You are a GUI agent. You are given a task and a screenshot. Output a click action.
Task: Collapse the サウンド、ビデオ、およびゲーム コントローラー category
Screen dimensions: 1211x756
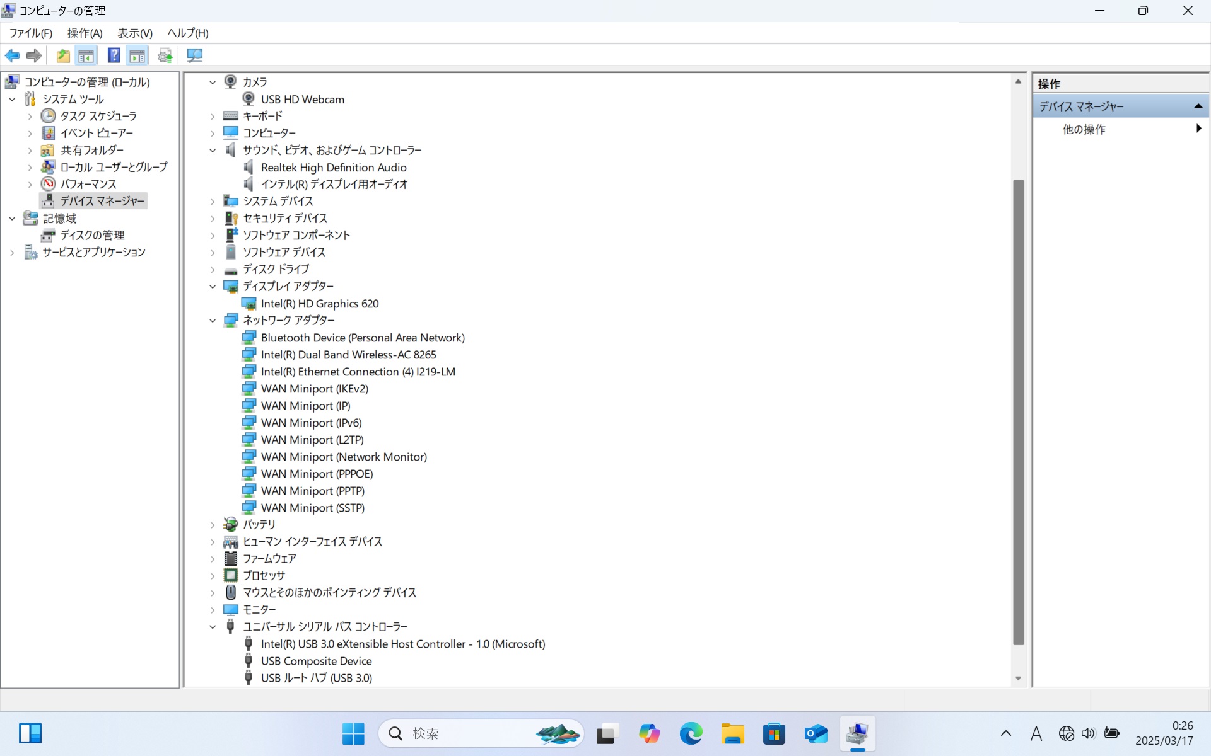click(213, 150)
